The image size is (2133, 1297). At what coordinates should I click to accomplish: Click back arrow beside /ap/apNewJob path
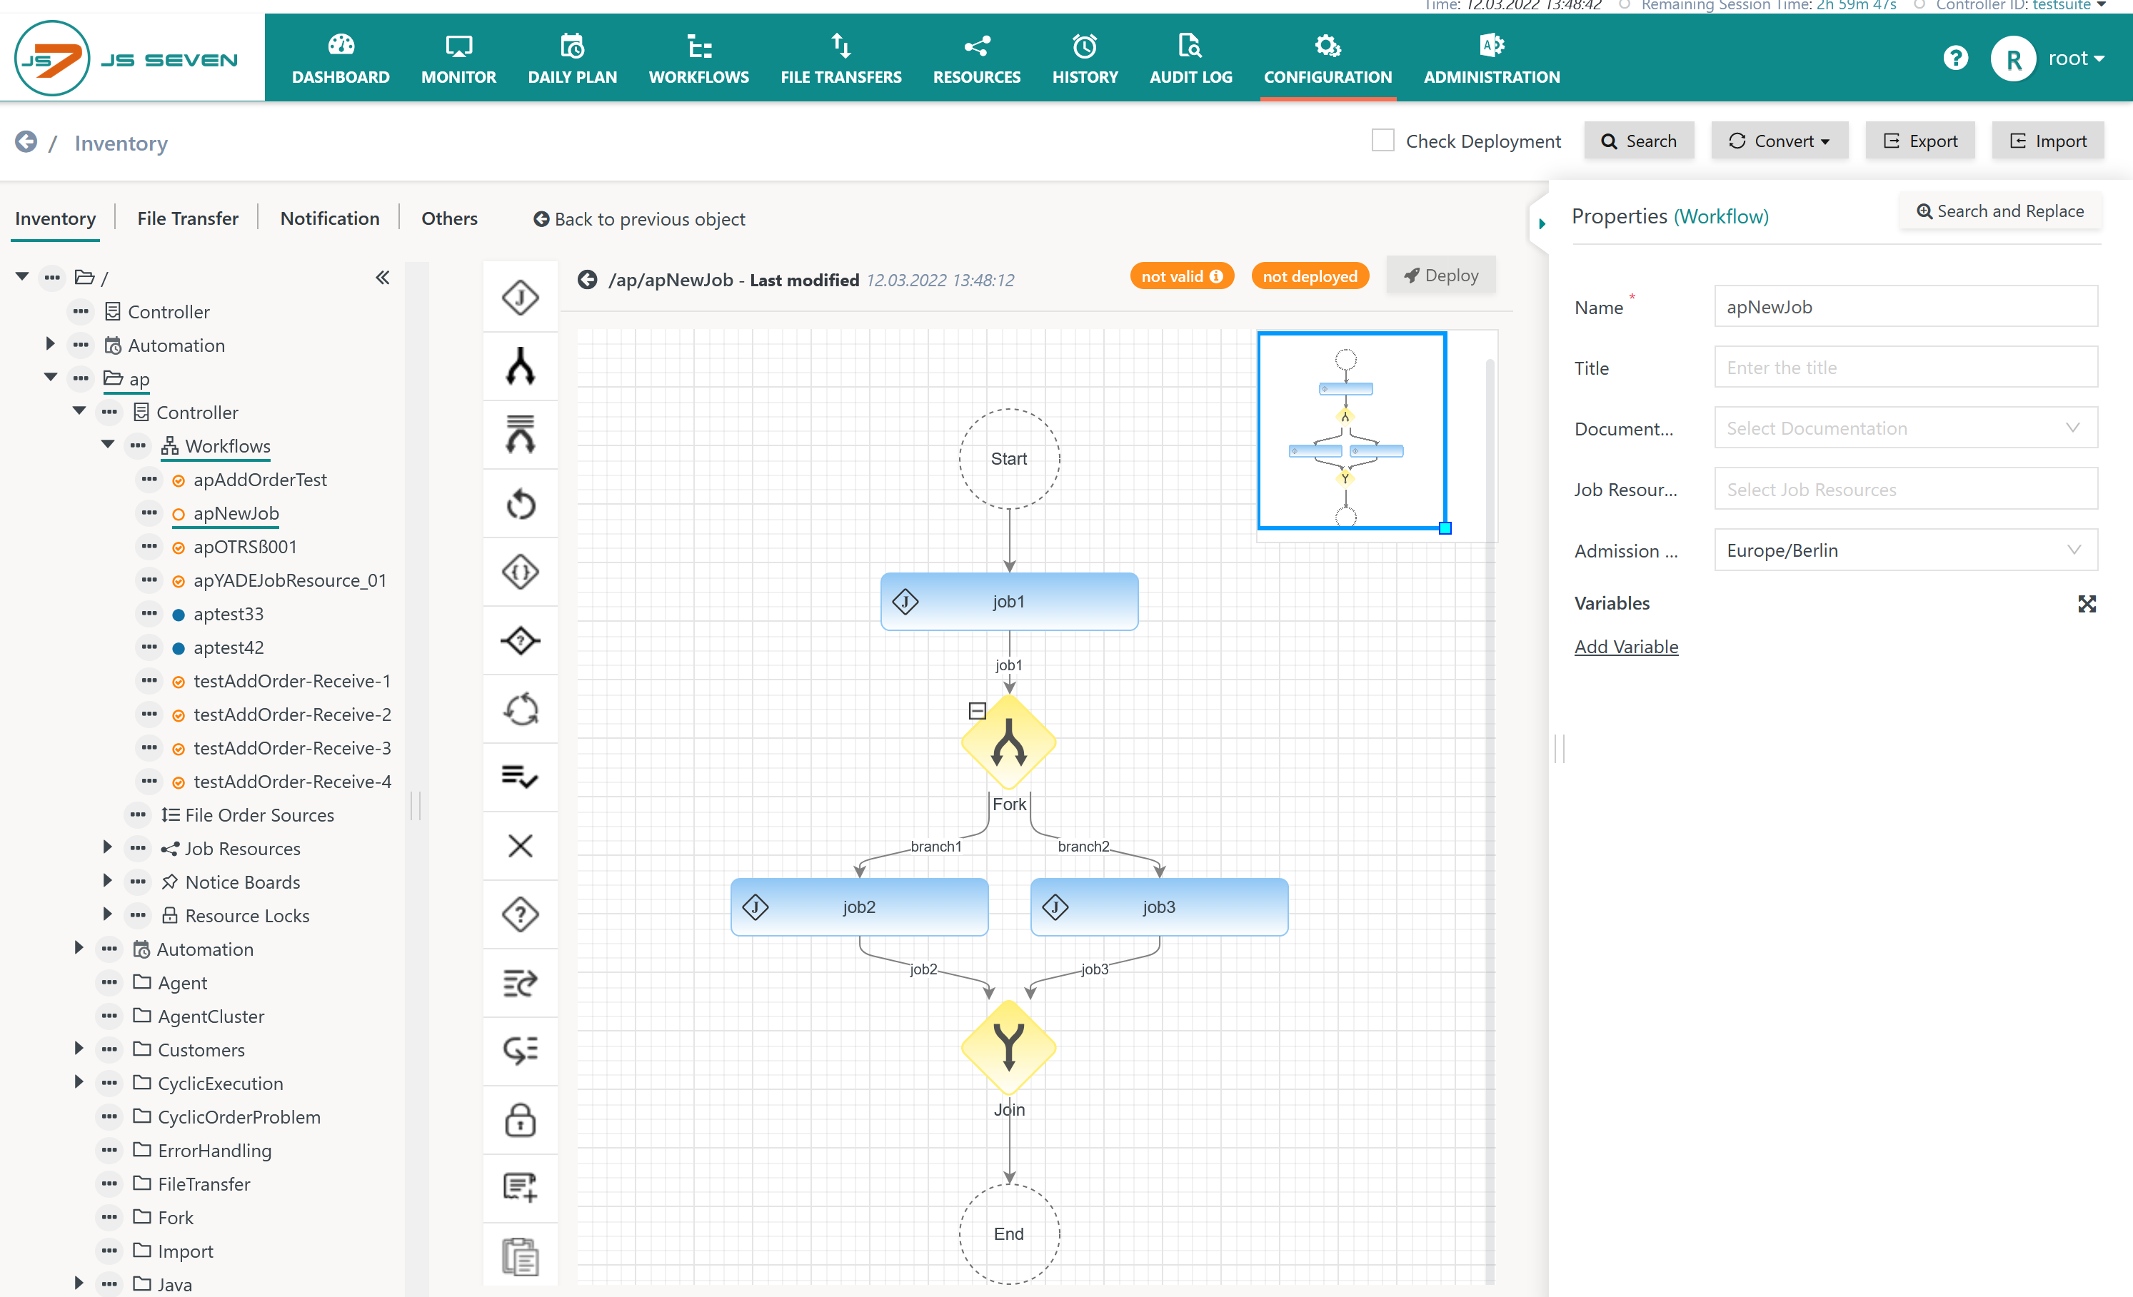tap(587, 280)
